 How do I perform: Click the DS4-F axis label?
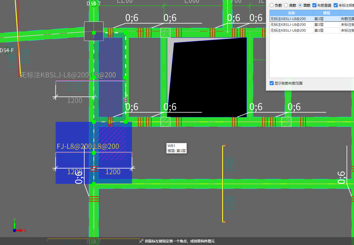pos(7,50)
